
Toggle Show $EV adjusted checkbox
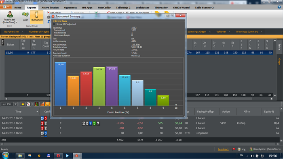click(54, 24)
